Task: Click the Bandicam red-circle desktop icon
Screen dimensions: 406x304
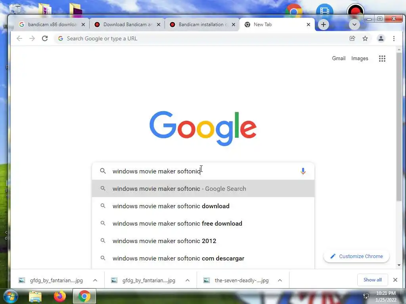Action: pyautogui.click(x=356, y=10)
